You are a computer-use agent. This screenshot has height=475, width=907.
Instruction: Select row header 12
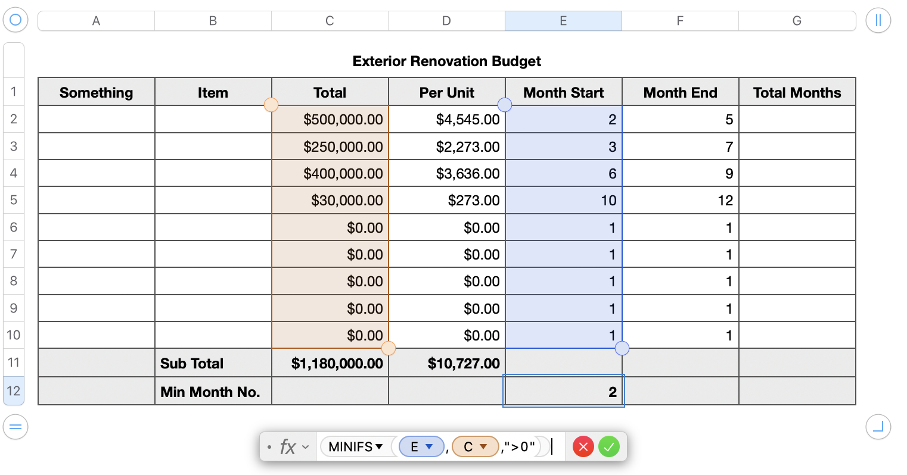[x=14, y=391]
